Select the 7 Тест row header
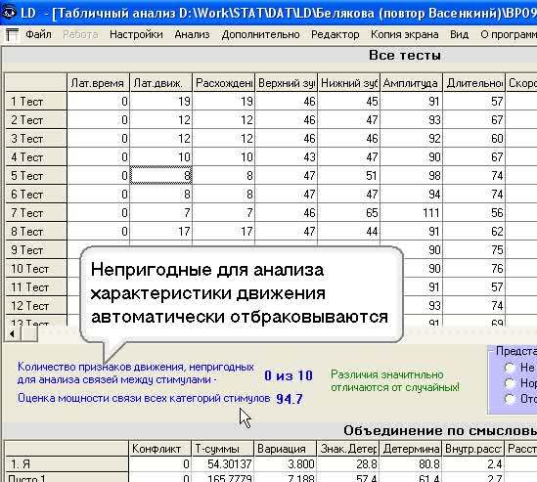Image resolution: width=537 pixels, height=482 pixels. click(x=36, y=213)
